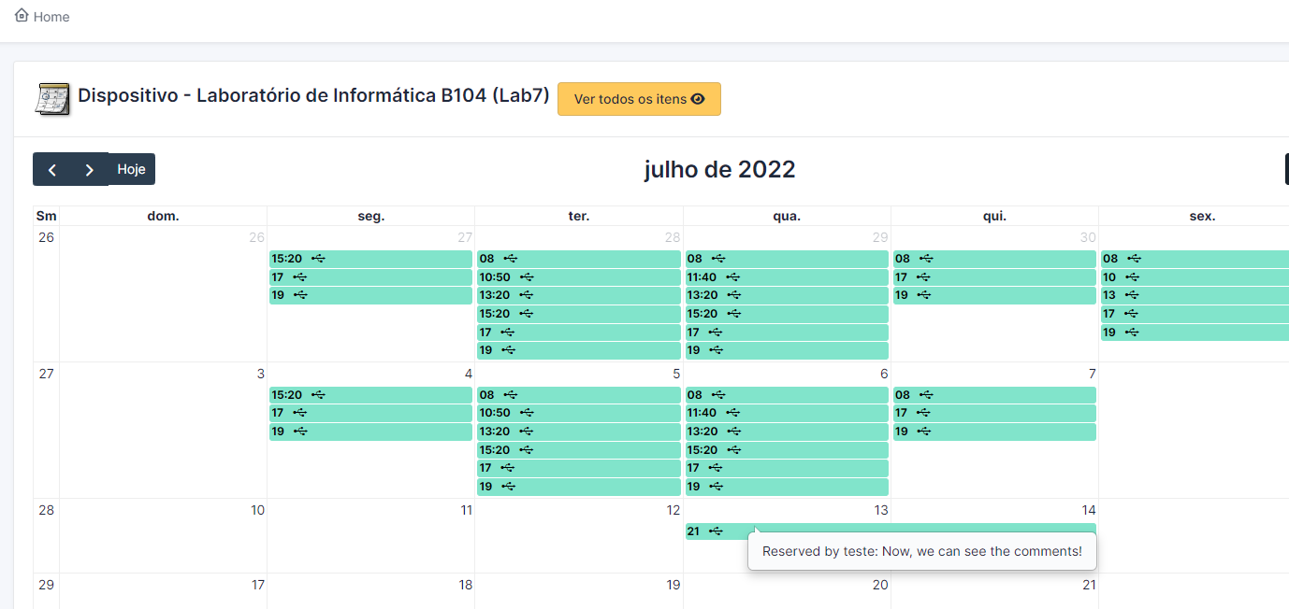
Task: Open the 10:50 reservation on Tuesday 5
Action: click(x=579, y=413)
